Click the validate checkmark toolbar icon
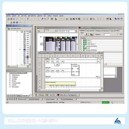This screenshot has height=129, width=129. click(x=38, y=19)
